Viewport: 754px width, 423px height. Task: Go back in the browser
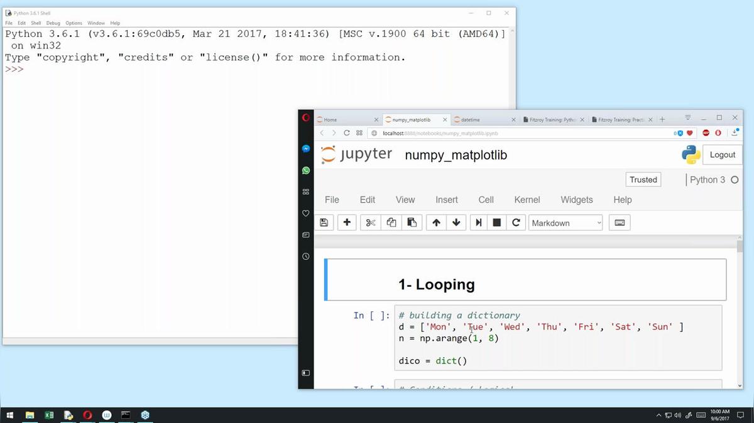(322, 133)
